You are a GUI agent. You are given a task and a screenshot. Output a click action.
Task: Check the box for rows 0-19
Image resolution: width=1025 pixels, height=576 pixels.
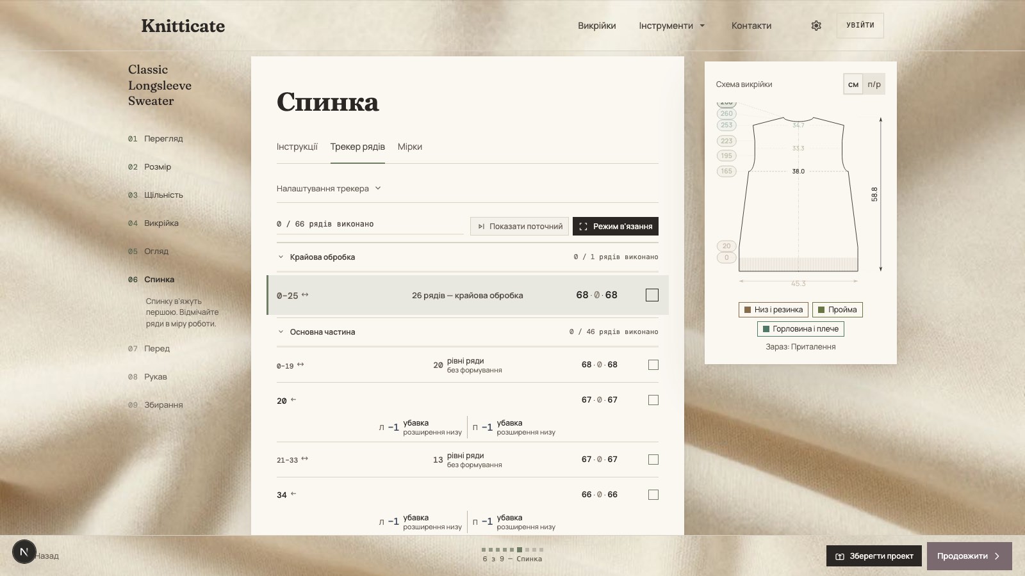[x=653, y=365]
